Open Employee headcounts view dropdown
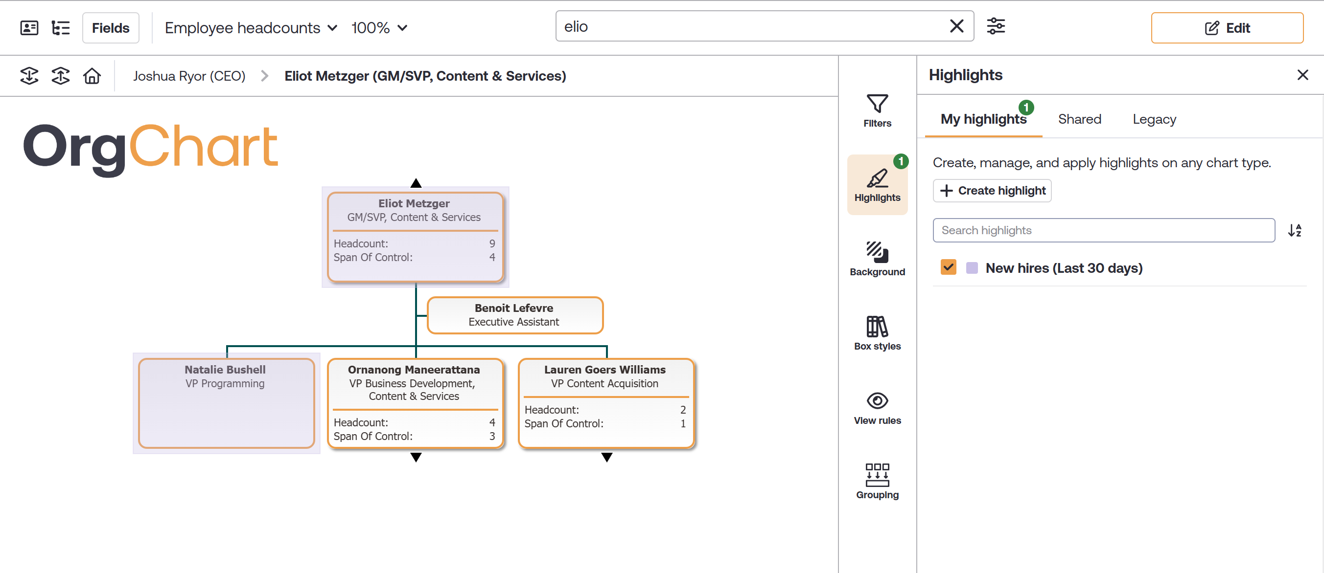The height and width of the screenshot is (573, 1324). coord(251,28)
